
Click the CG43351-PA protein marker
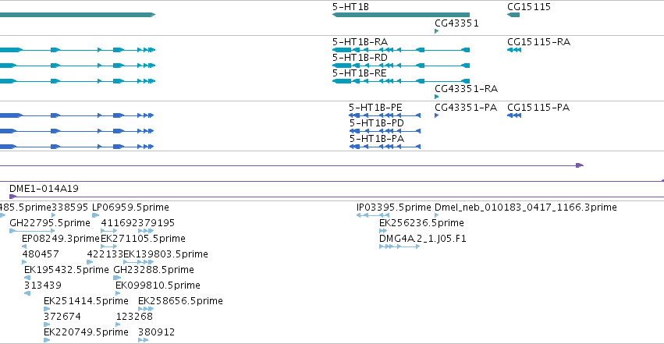pyautogui.click(x=437, y=115)
